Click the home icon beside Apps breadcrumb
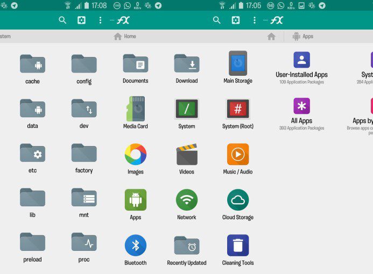373x274 pixels. click(x=271, y=37)
